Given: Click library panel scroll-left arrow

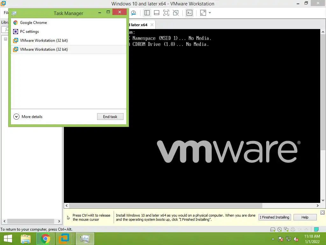Looking at the screenshot, I should [4, 221].
